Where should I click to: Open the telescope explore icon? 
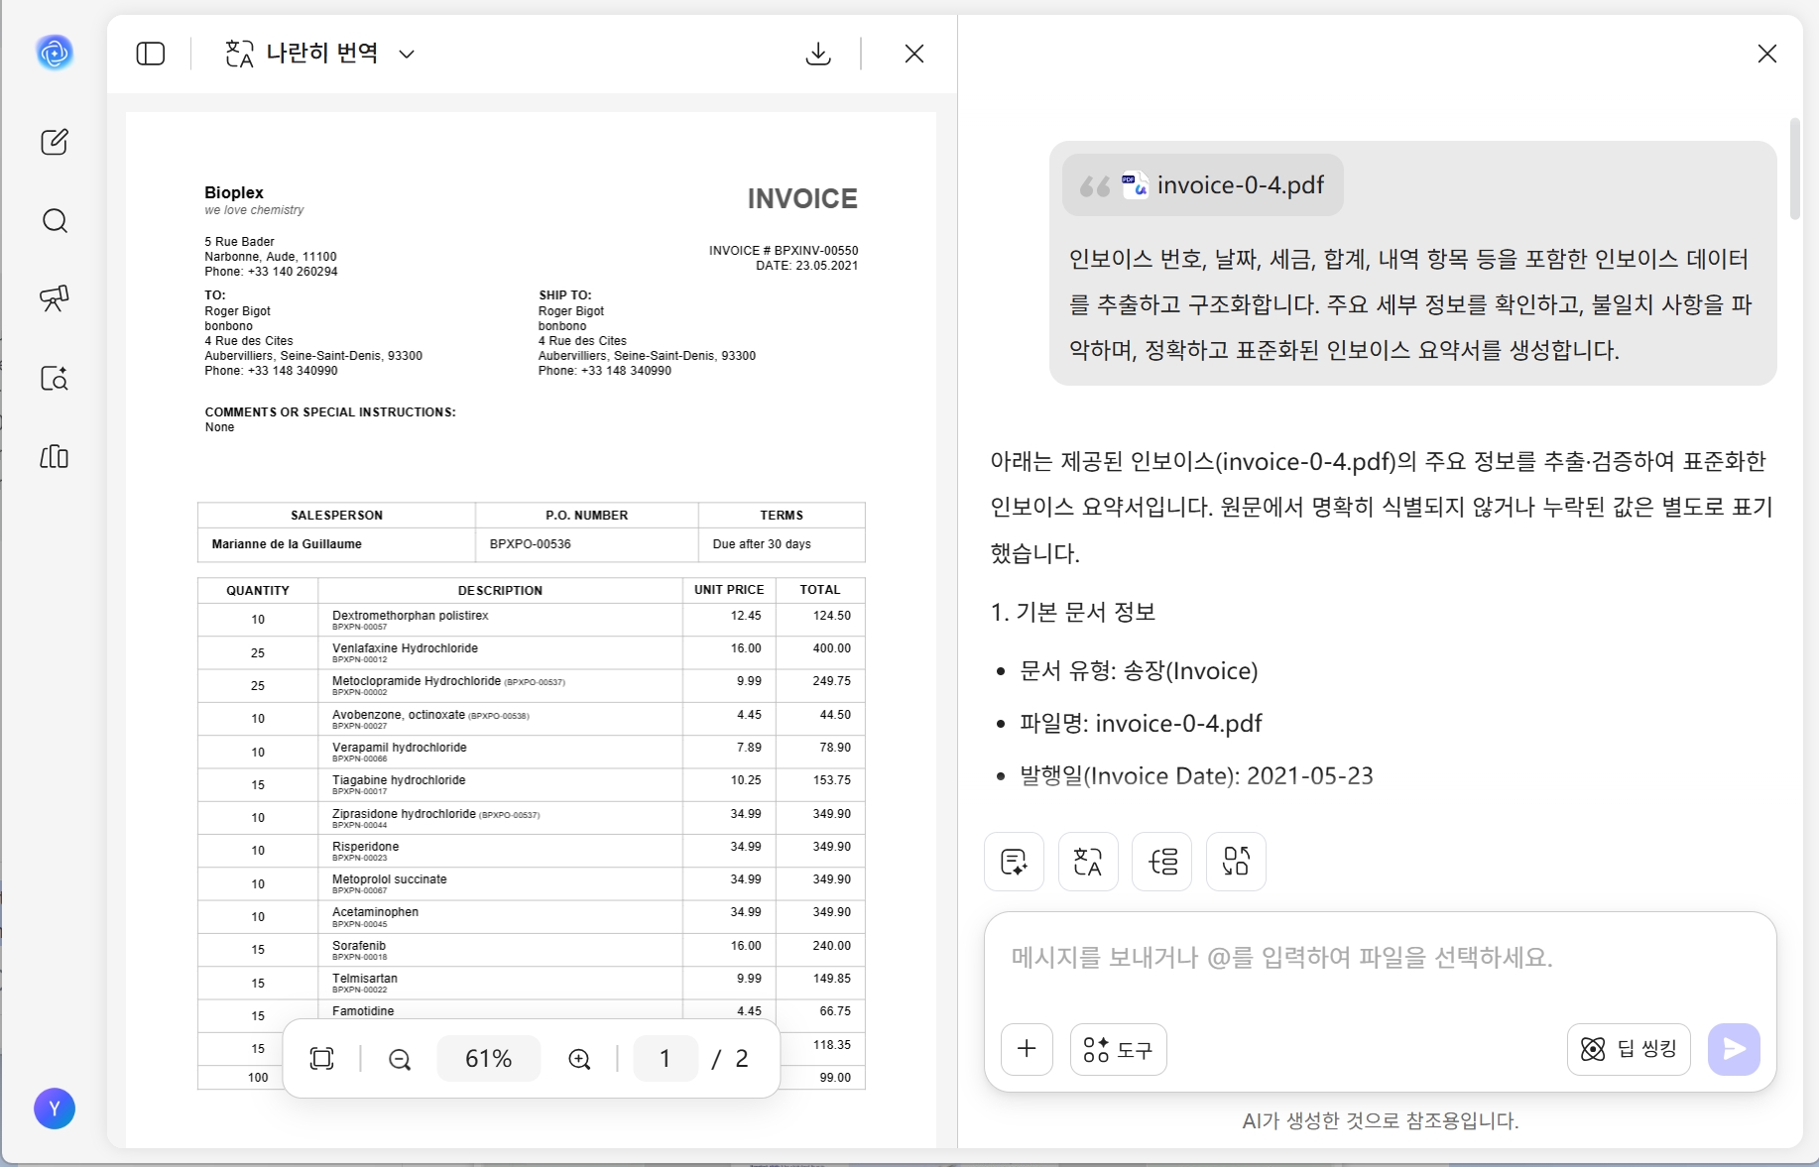pos(55,298)
